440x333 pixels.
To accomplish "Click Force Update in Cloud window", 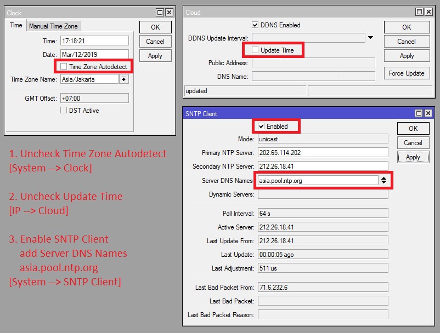I will 407,73.
